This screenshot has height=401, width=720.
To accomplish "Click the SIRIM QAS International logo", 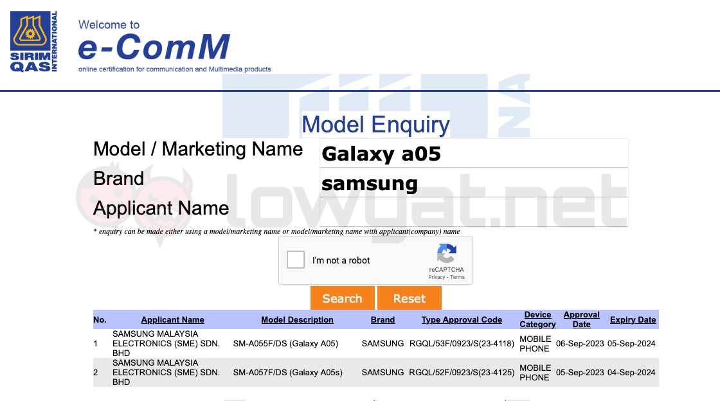I will (34, 42).
